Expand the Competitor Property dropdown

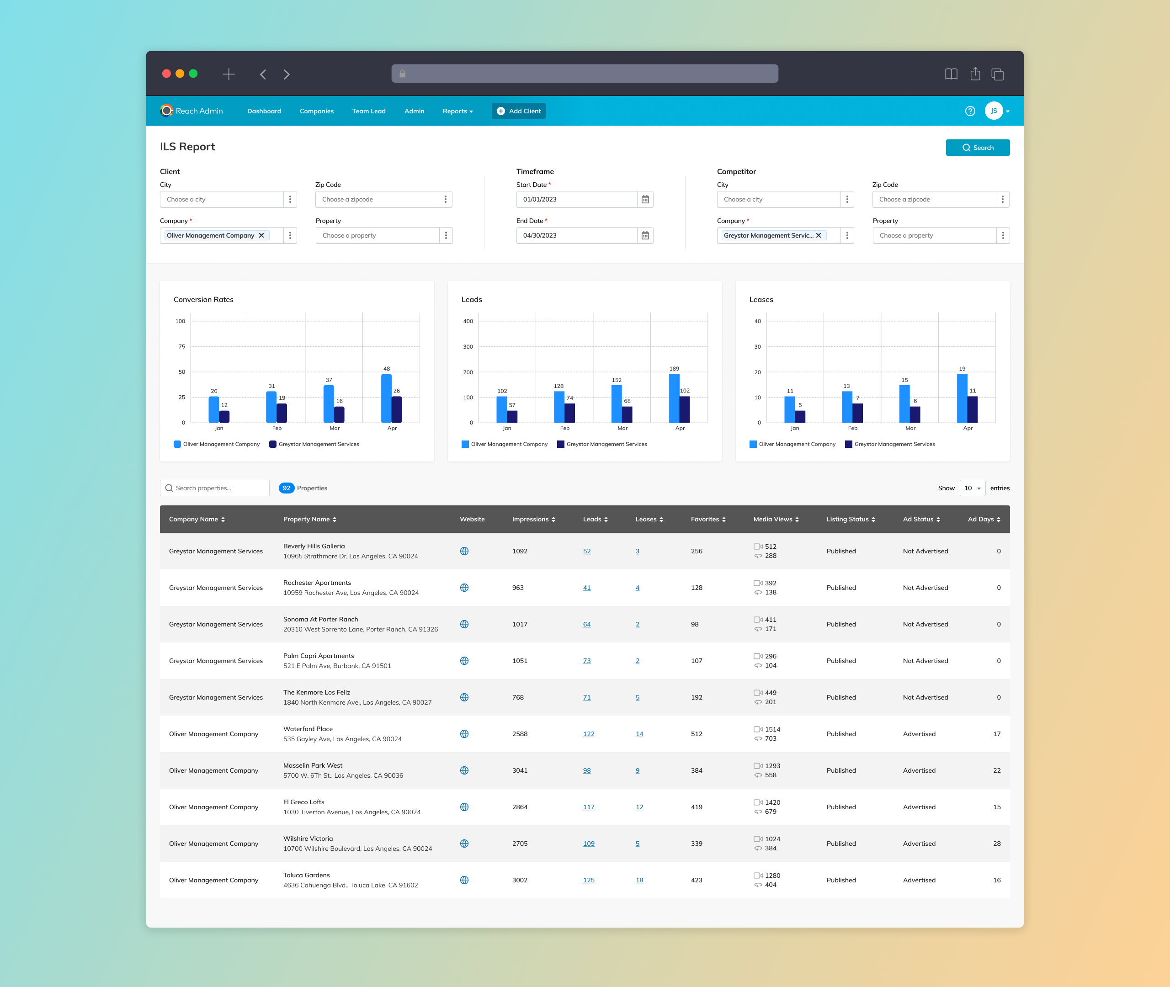1003,236
